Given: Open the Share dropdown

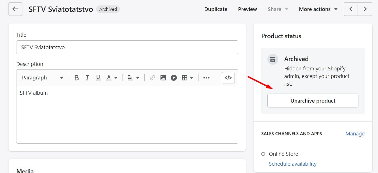Looking at the screenshot, I should (x=278, y=9).
